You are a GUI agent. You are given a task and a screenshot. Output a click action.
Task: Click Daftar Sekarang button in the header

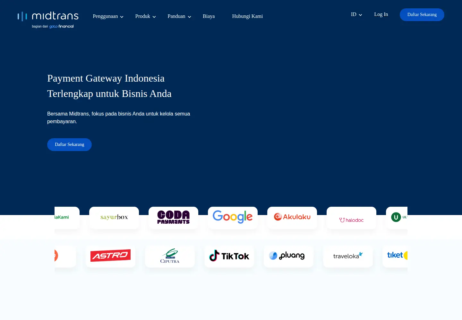pyautogui.click(x=422, y=15)
